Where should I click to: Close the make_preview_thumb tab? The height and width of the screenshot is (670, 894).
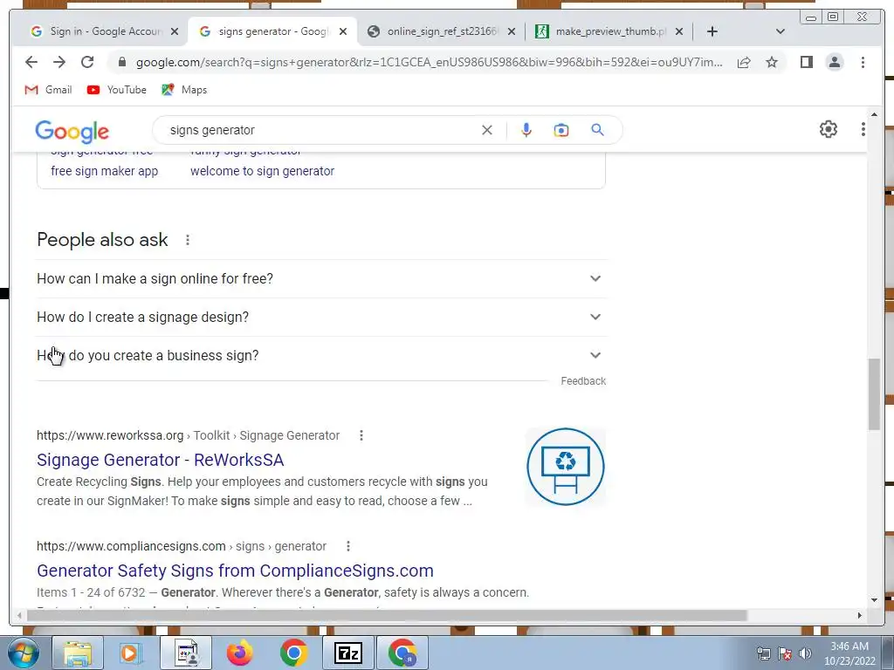(x=679, y=31)
